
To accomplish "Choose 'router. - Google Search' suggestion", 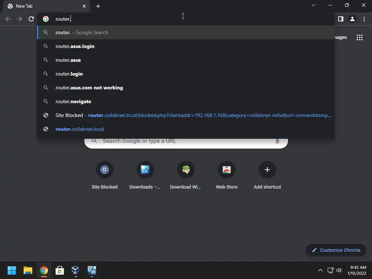I will (186, 32).
